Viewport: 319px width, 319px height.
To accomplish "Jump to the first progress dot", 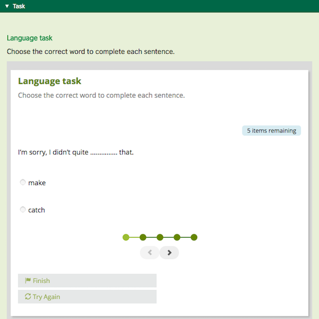I will (x=126, y=237).
